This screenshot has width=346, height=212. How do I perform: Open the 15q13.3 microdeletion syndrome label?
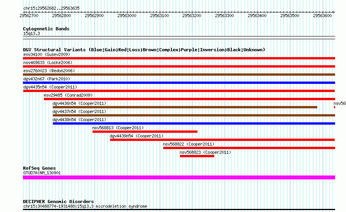85,206
